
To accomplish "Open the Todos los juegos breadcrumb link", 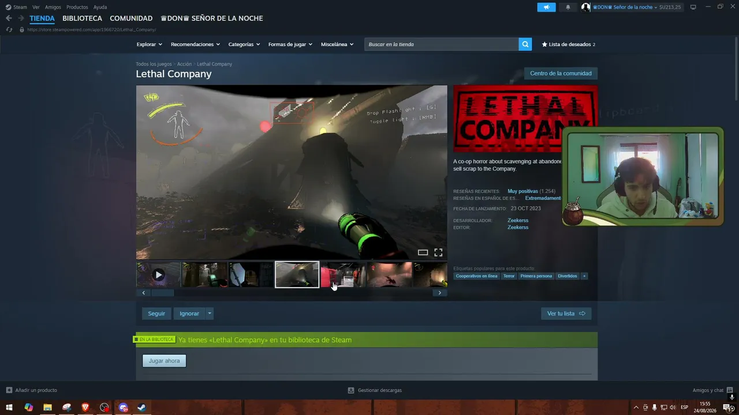I will [154, 64].
